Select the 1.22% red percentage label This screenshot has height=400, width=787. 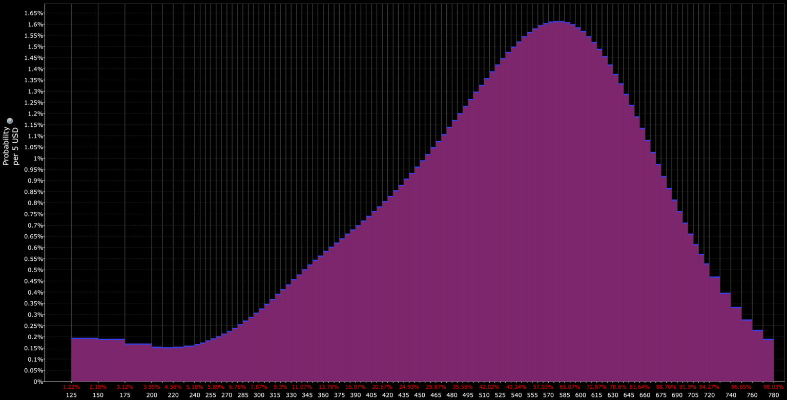(72, 387)
